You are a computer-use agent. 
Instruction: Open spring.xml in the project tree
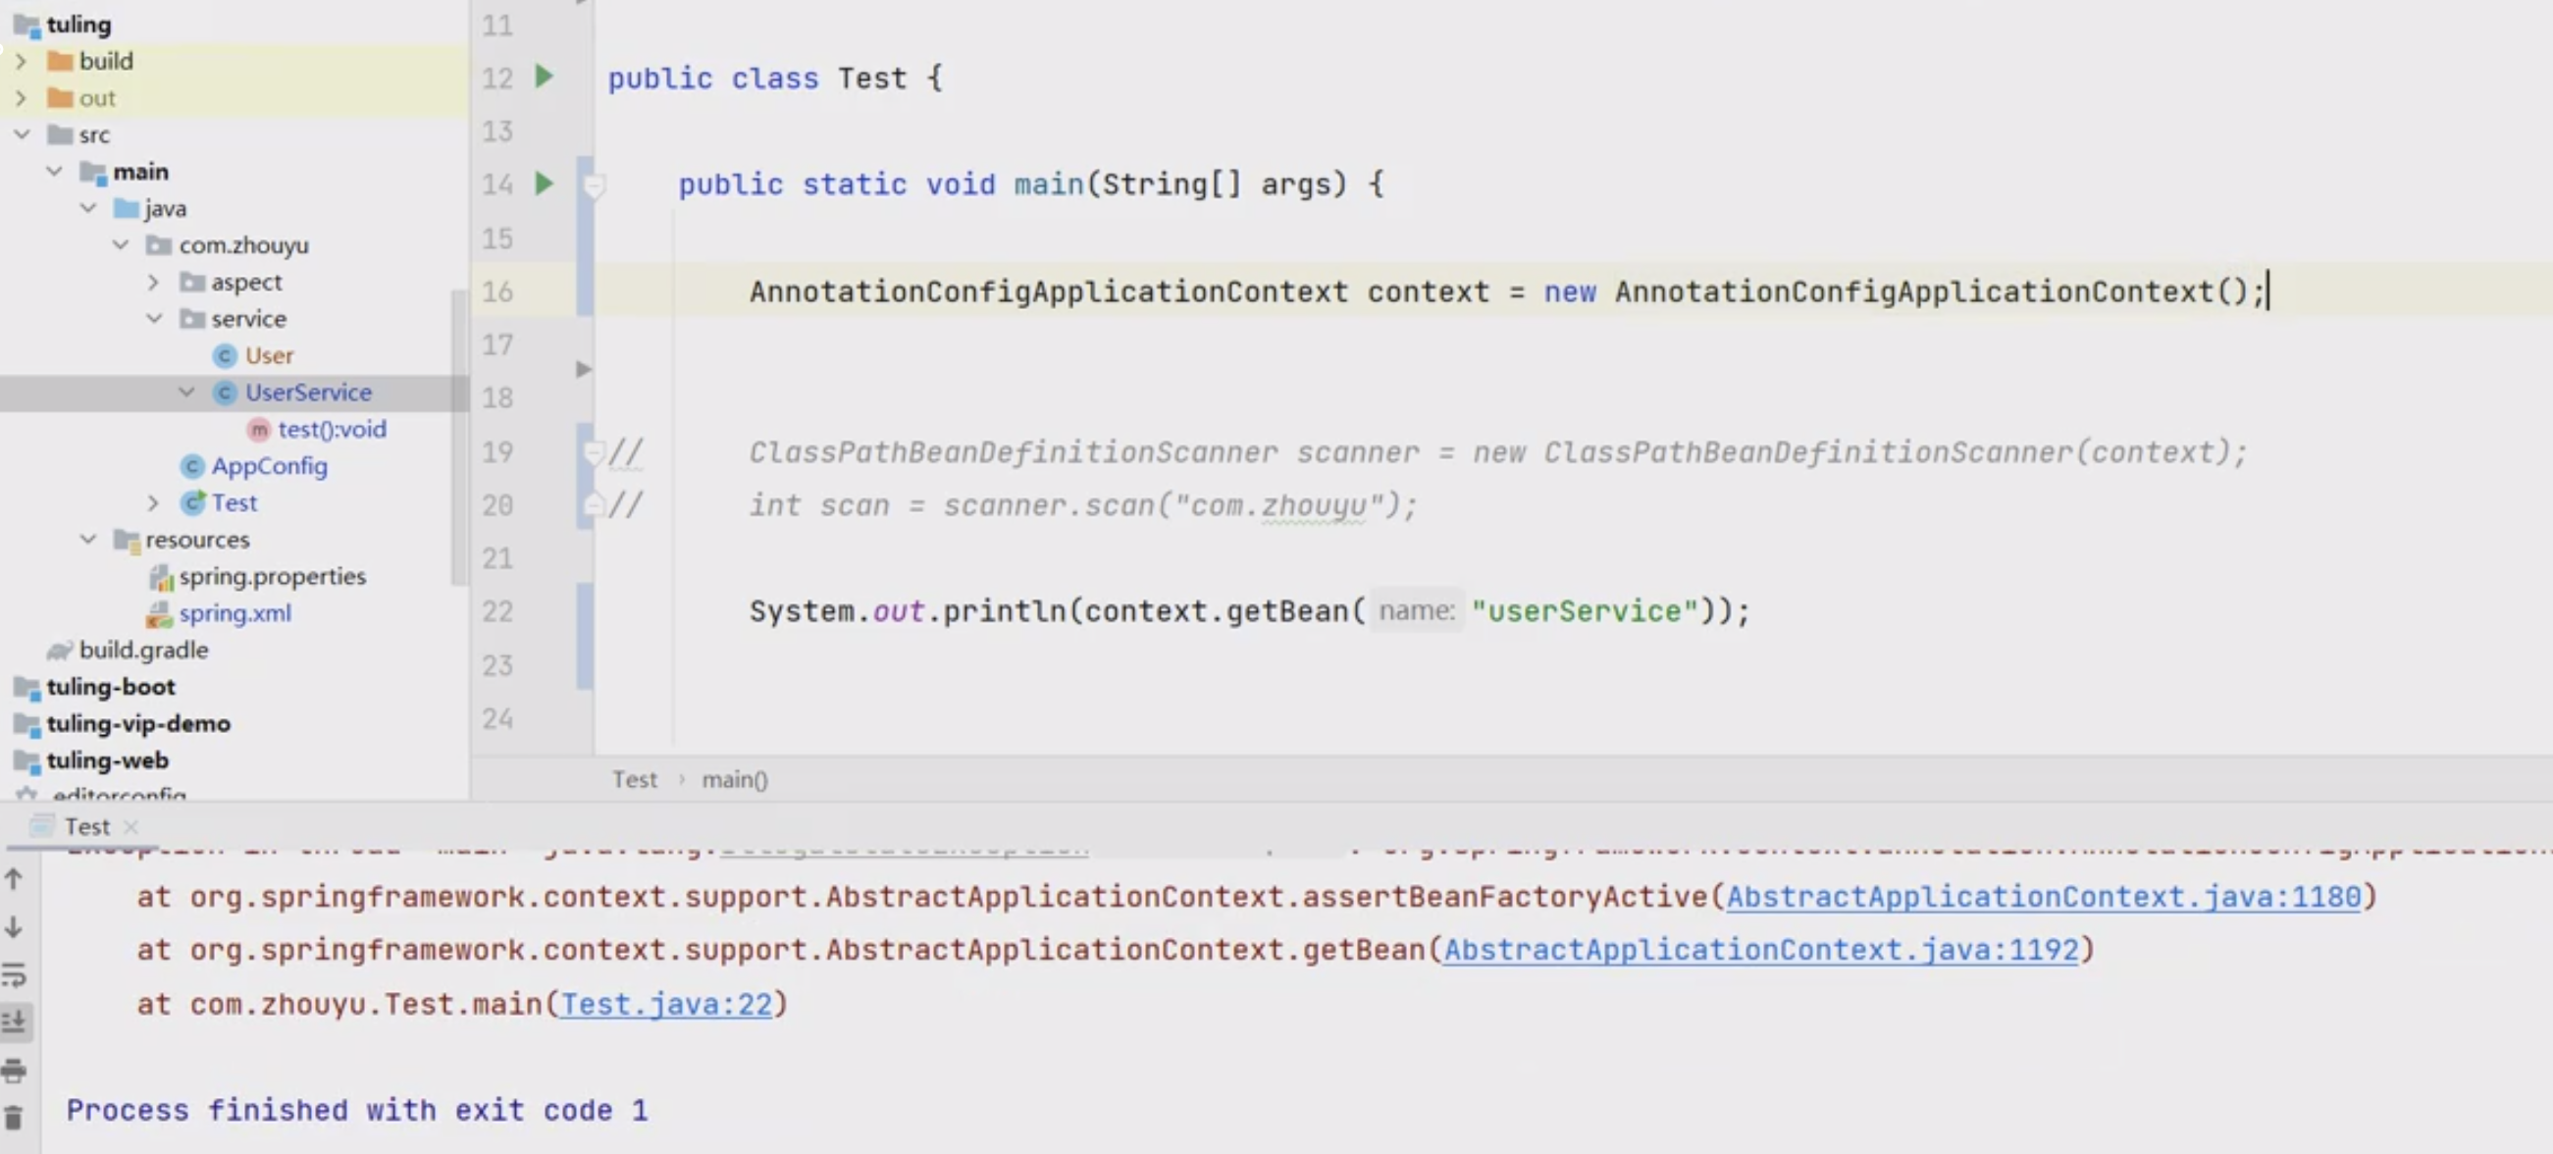coord(234,612)
